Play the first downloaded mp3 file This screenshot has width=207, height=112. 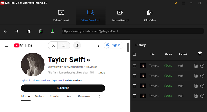(x=202, y=66)
